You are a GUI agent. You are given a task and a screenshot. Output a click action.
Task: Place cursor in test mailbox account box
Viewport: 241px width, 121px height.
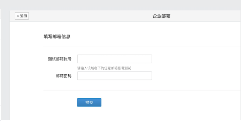point(115,59)
